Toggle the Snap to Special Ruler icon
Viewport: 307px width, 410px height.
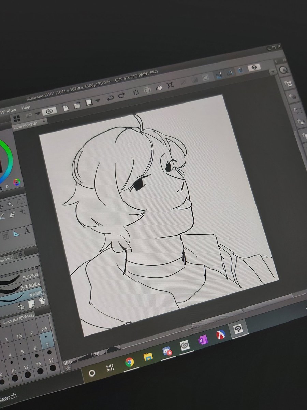click(230, 72)
